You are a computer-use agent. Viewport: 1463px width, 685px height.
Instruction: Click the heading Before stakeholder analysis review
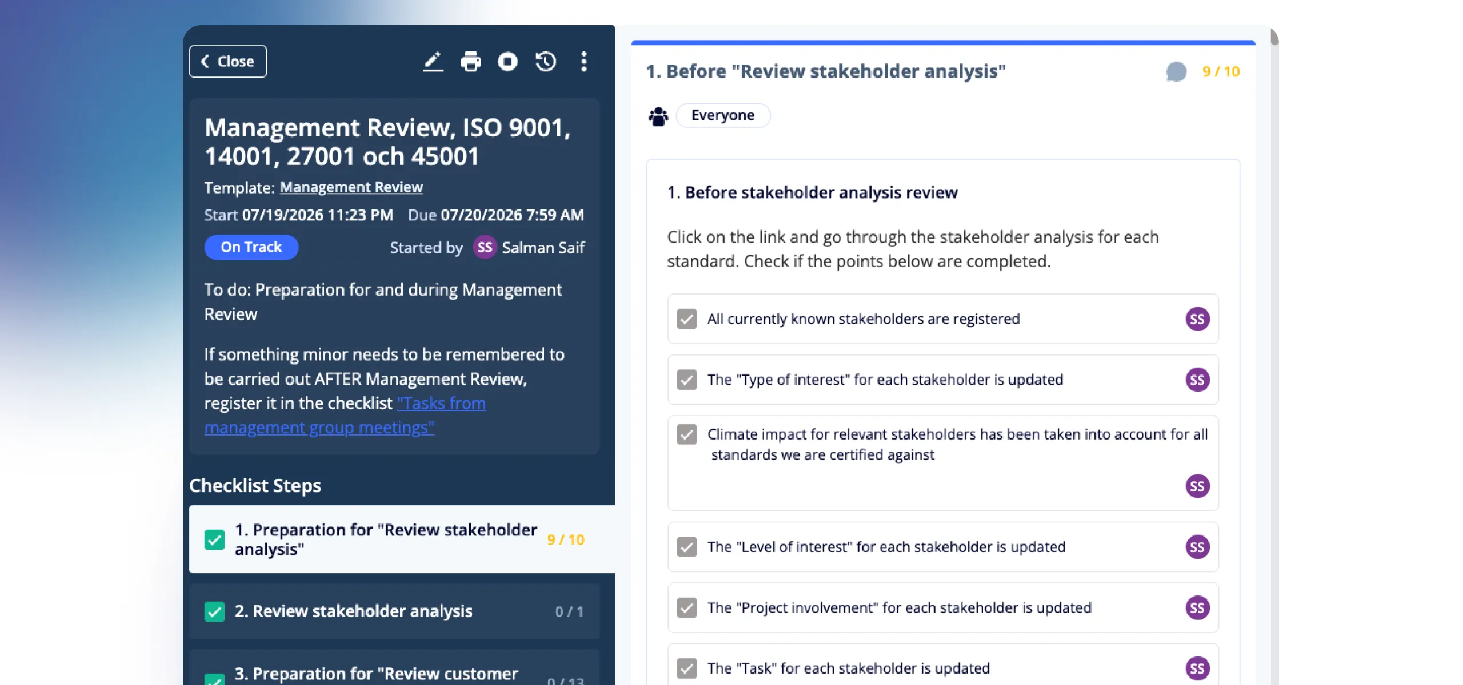[821, 192]
